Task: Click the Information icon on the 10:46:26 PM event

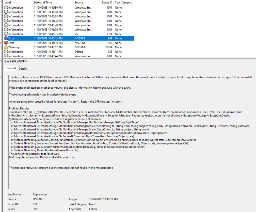Action: [x=6, y=29]
